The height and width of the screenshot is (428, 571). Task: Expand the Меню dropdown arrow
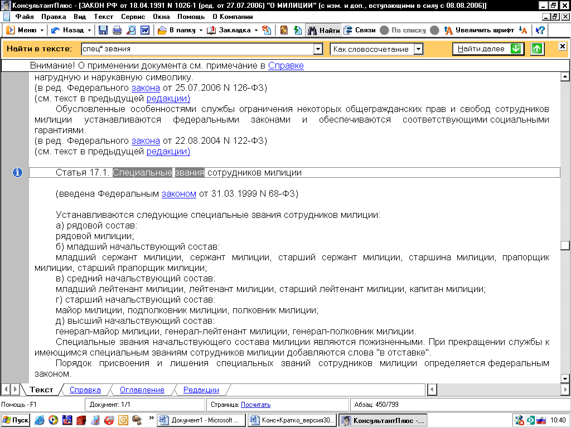[42, 30]
